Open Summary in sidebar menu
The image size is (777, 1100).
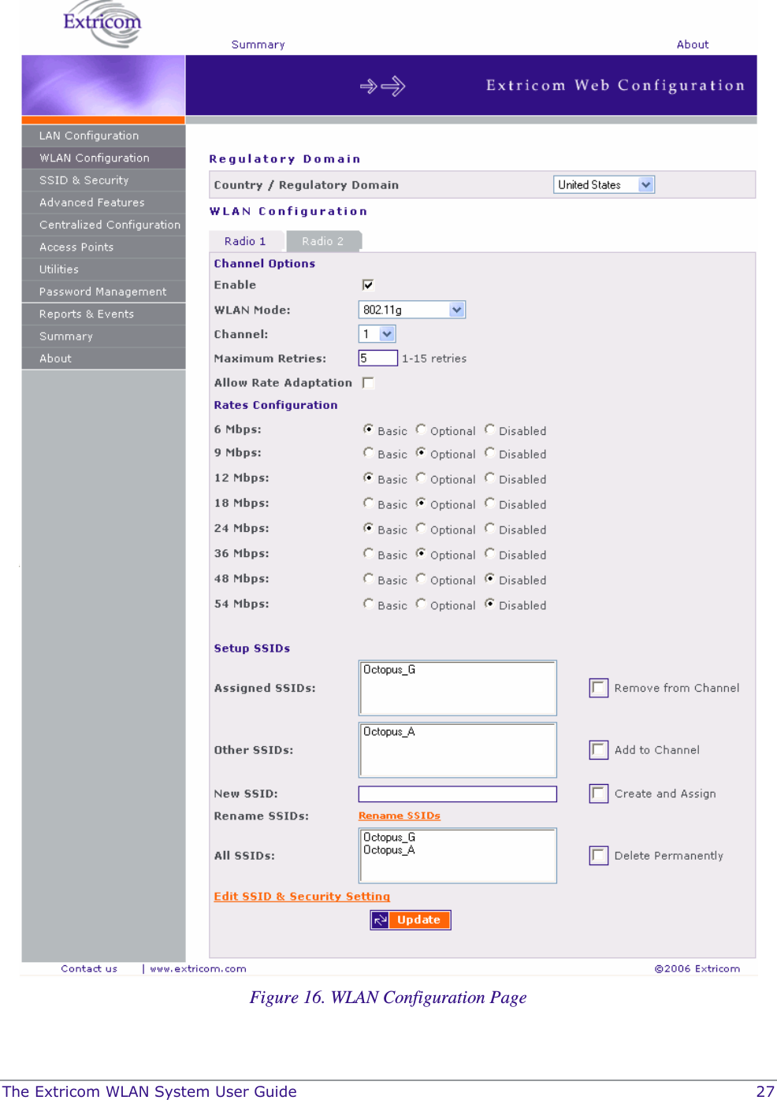103,336
